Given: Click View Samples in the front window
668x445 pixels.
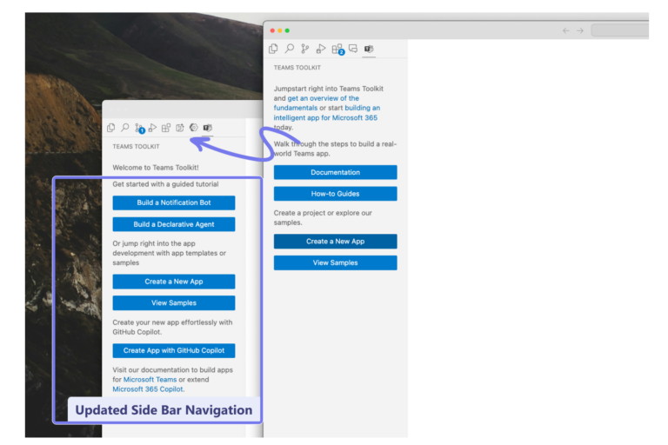Looking at the screenshot, I should coord(335,262).
